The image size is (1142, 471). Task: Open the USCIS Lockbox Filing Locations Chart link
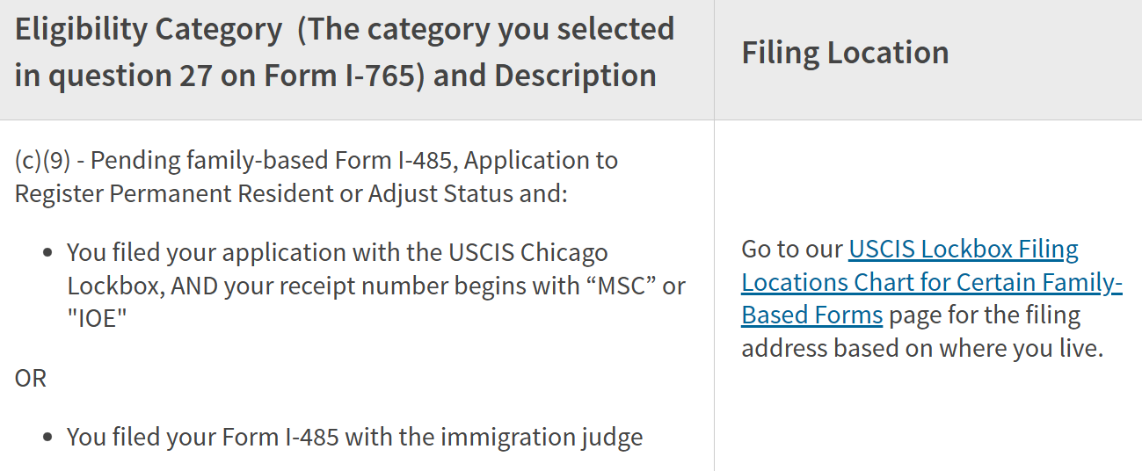932,282
